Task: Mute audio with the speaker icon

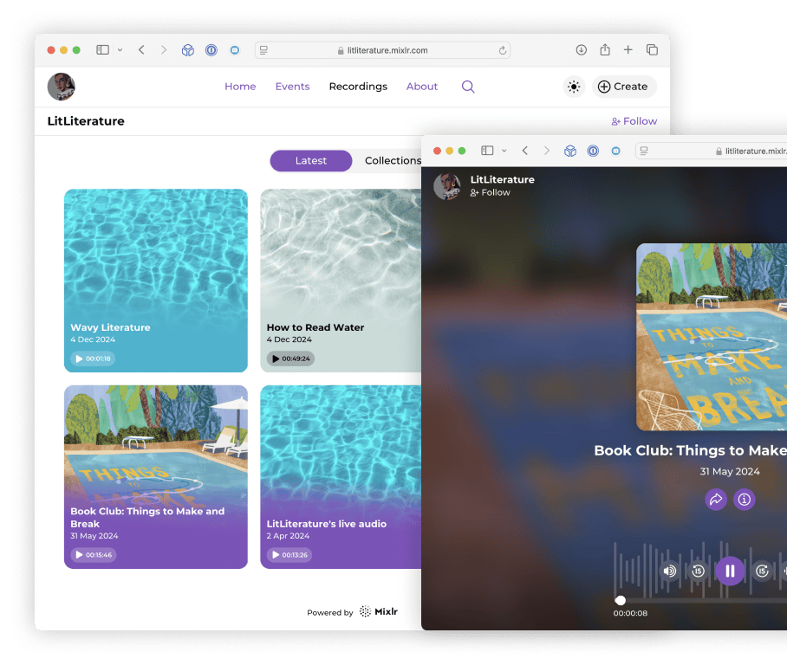Action: point(669,571)
